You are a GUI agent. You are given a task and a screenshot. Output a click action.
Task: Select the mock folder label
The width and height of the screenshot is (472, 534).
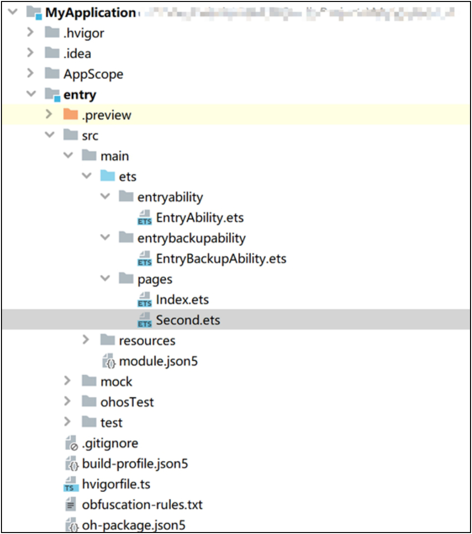coord(116,382)
